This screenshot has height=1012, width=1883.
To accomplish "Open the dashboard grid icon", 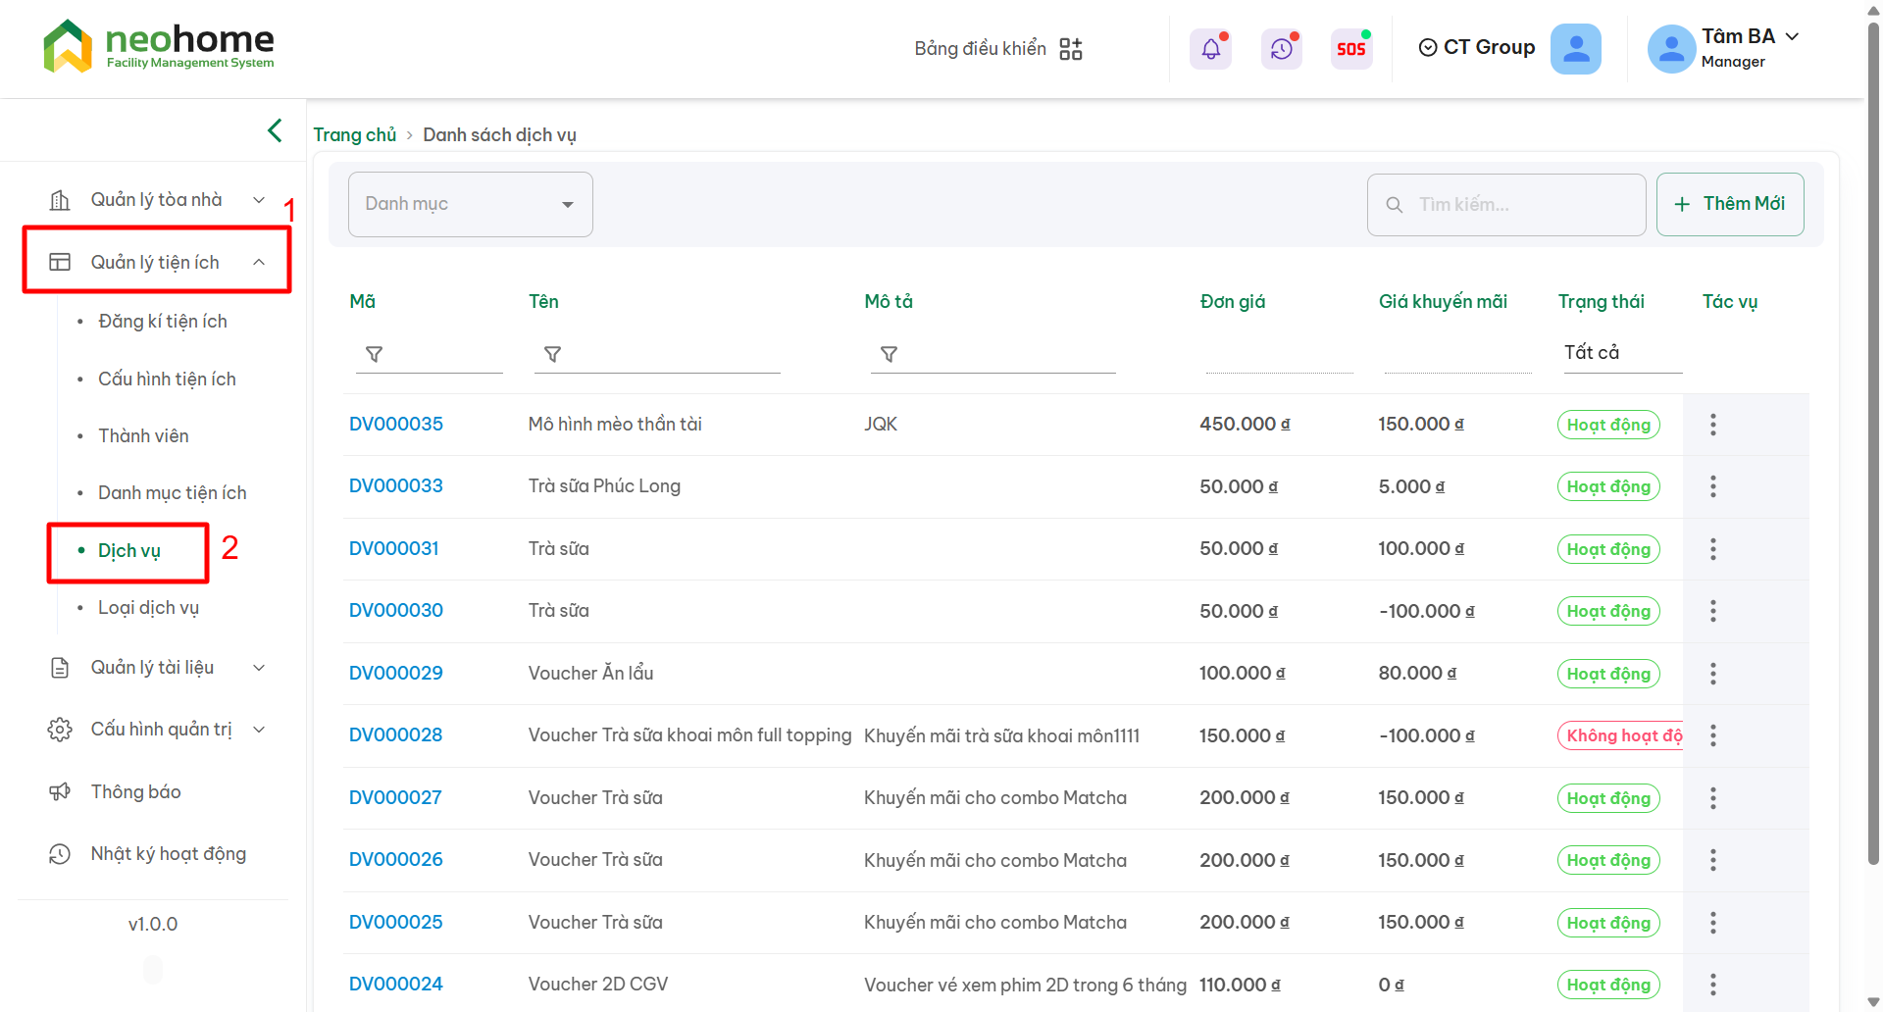I will [x=1071, y=49].
